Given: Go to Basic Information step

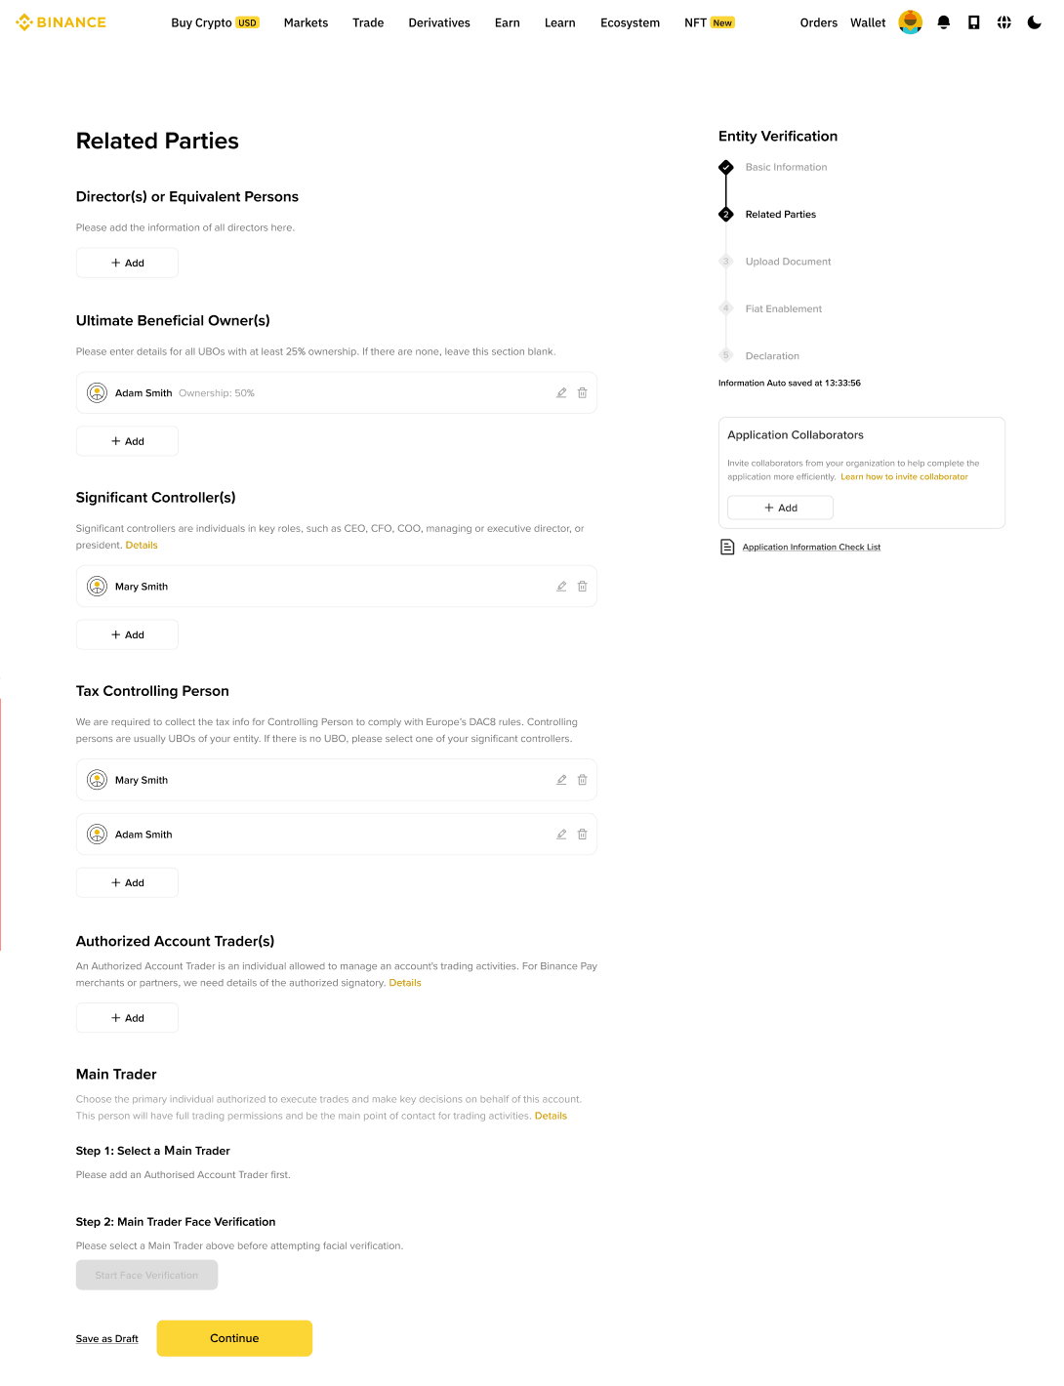Looking at the screenshot, I should tap(786, 168).
